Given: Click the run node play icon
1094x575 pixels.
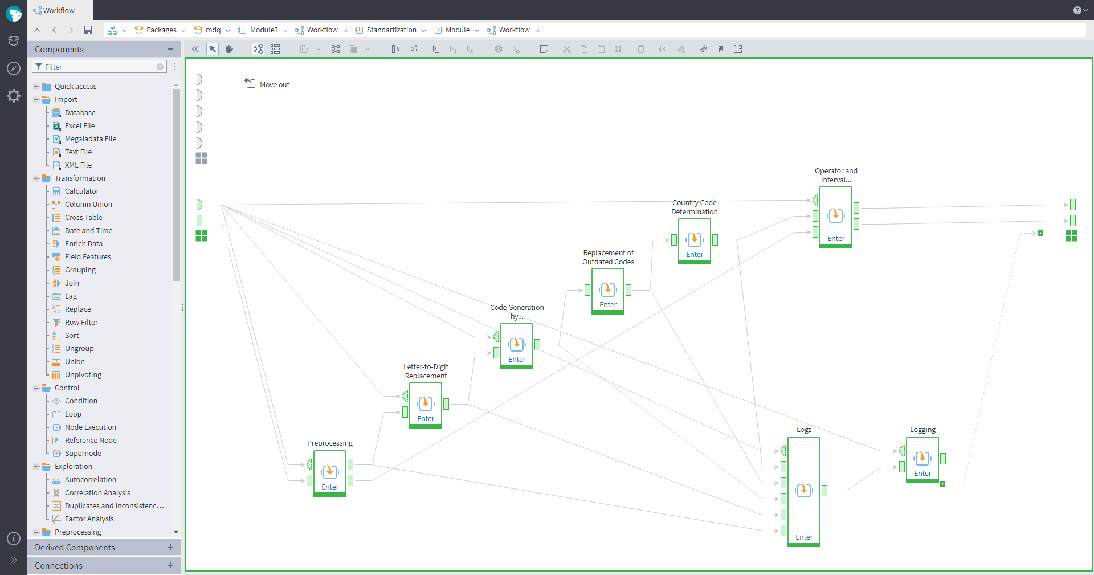Looking at the screenshot, I should tap(435, 49).
